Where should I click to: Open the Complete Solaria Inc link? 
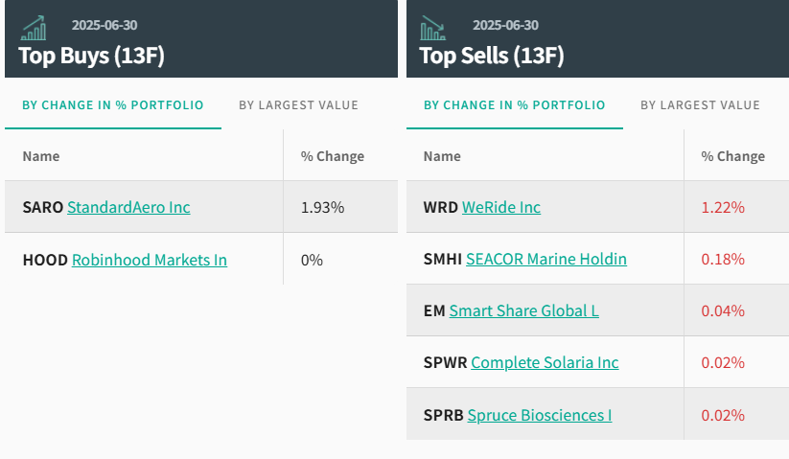click(x=545, y=362)
